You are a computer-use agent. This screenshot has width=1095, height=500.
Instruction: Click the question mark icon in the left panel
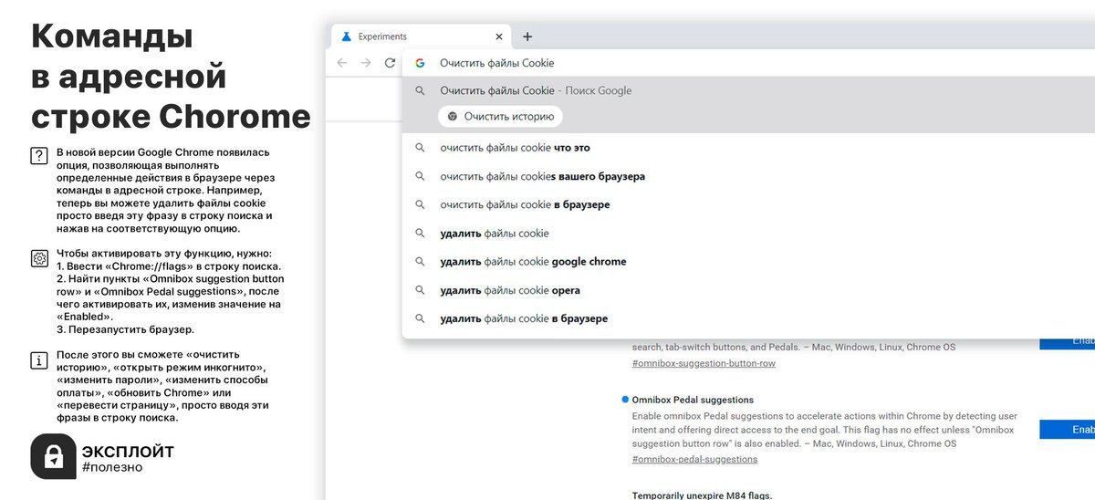[x=38, y=156]
